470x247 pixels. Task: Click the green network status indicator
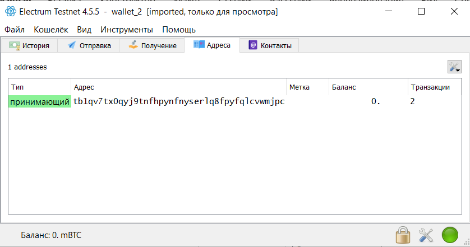(x=450, y=235)
